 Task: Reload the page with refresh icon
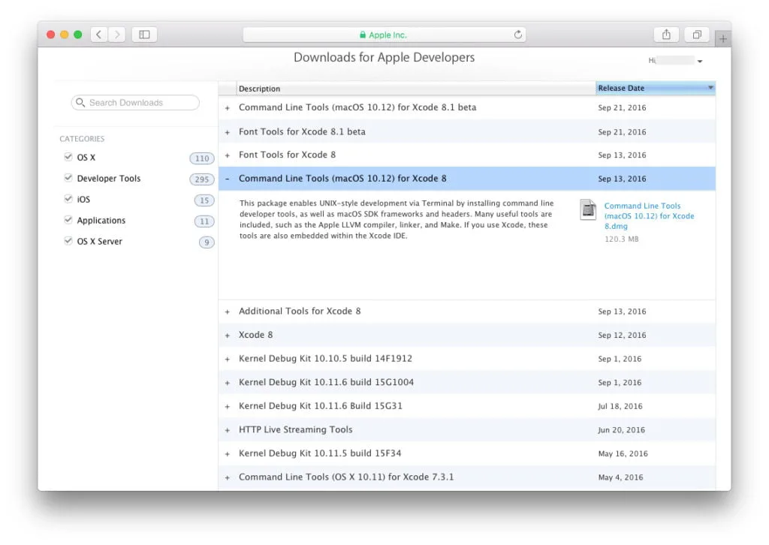click(518, 35)
